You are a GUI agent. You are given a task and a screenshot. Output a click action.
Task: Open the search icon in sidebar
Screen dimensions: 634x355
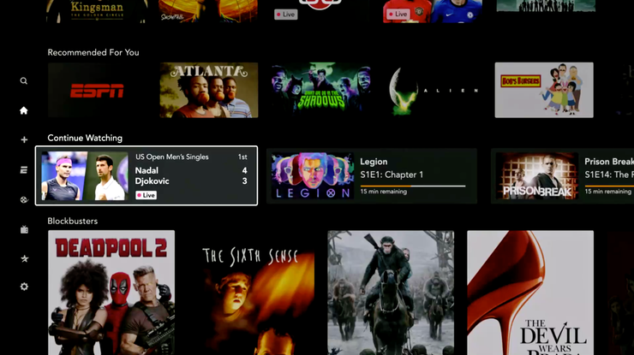click(x=24, y=81)
